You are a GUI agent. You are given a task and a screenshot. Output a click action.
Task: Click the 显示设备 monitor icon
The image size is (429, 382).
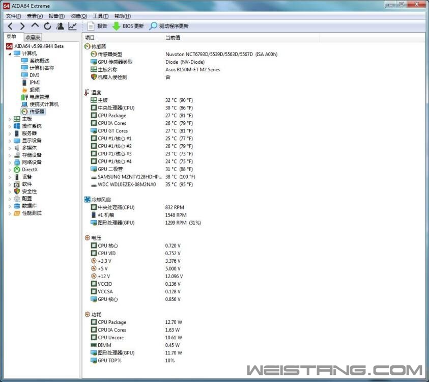click(17, 141)
